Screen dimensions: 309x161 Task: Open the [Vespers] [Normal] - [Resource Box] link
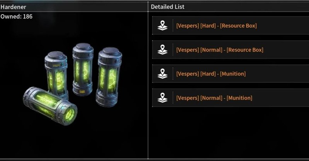point(220,50)
